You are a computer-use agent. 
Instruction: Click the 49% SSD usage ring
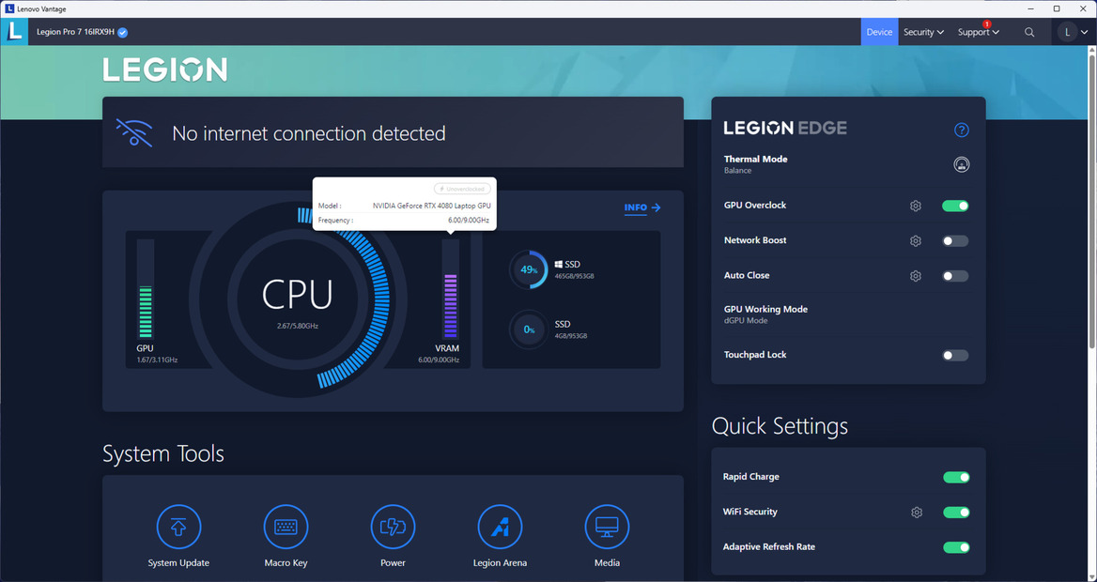click(528, 269)
